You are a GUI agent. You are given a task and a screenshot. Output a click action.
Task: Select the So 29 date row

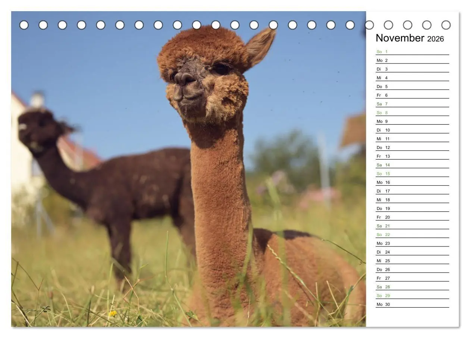(412, 295)
